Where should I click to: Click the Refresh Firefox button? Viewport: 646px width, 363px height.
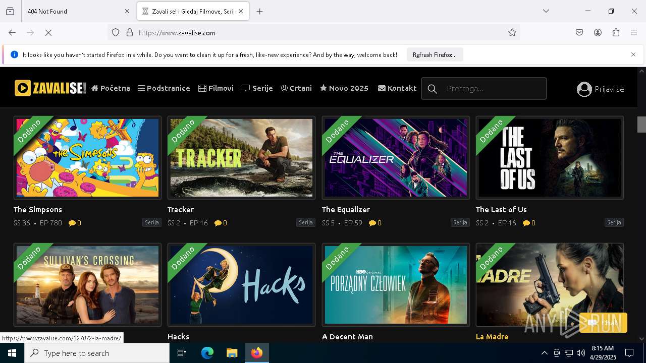(435, 54)
